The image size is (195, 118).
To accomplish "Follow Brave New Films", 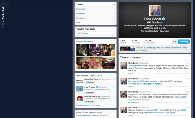I will point(90,82).
